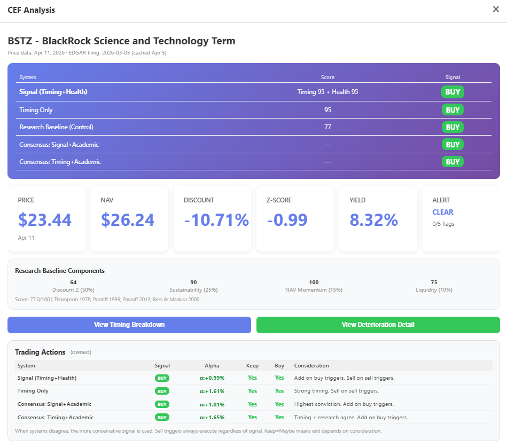Select the DISCOUNT -10.71% card
Image resolution: width=507 pixels, height=447 pixels.
point(213,218)
